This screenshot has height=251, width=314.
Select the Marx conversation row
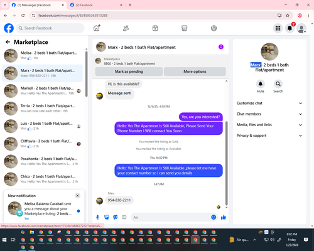pyautogui.click(x=43, y=73)
